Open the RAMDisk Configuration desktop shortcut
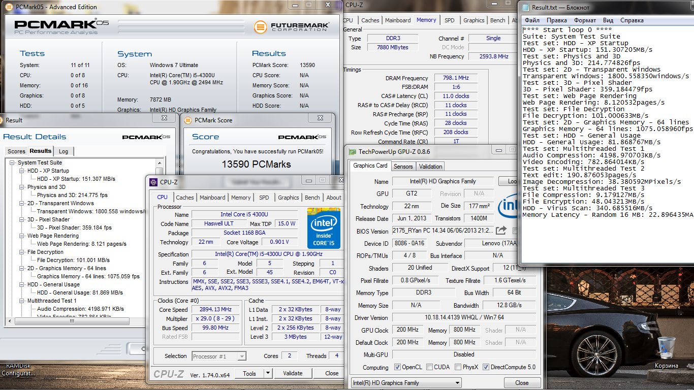 17,370
